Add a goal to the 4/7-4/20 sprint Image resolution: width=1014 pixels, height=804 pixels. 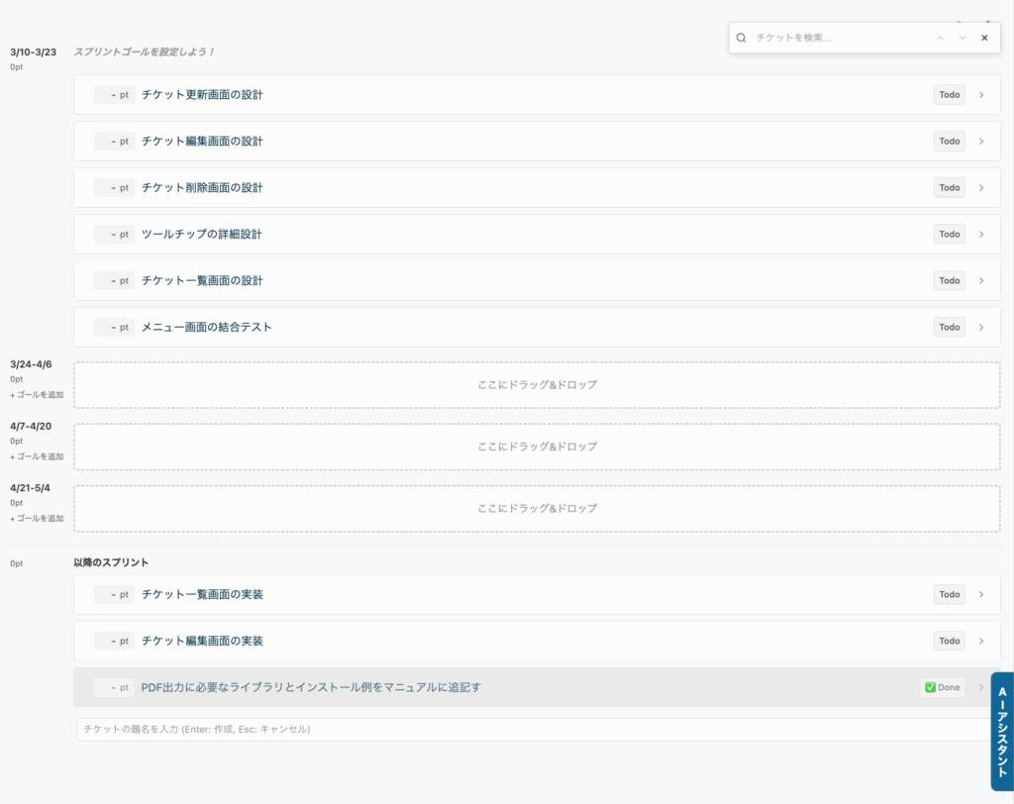pyautogui.click(x=37, y=456)
